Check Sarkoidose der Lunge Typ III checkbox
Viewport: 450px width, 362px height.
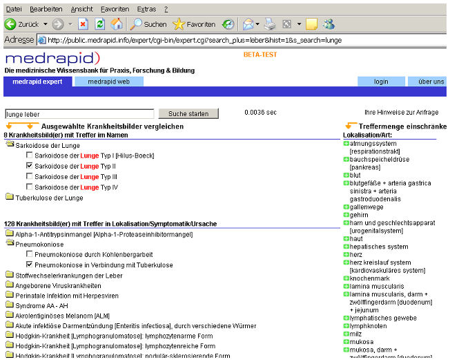click(x=29, y=176)
